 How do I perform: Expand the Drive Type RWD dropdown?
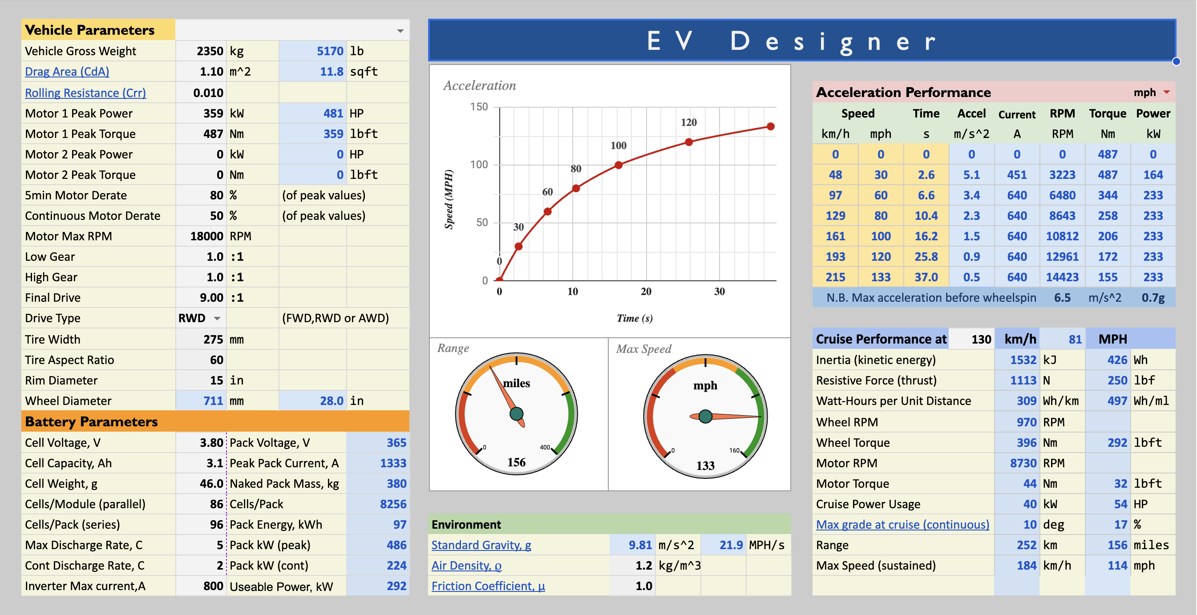click(x=217, y=319)
